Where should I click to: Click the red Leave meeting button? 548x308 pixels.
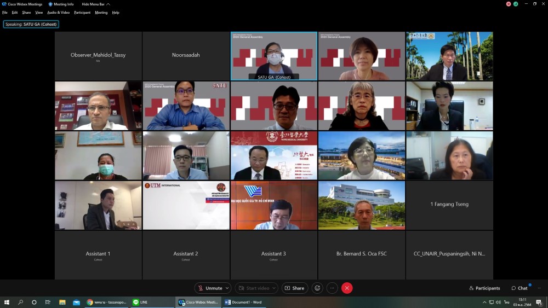coord(347,288)
